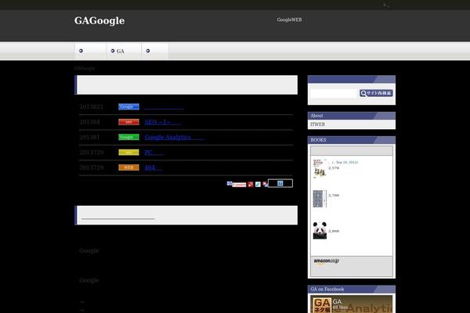Click the pink bookmark users counter badge
This screenshot has width=470, height=313.
239,185
